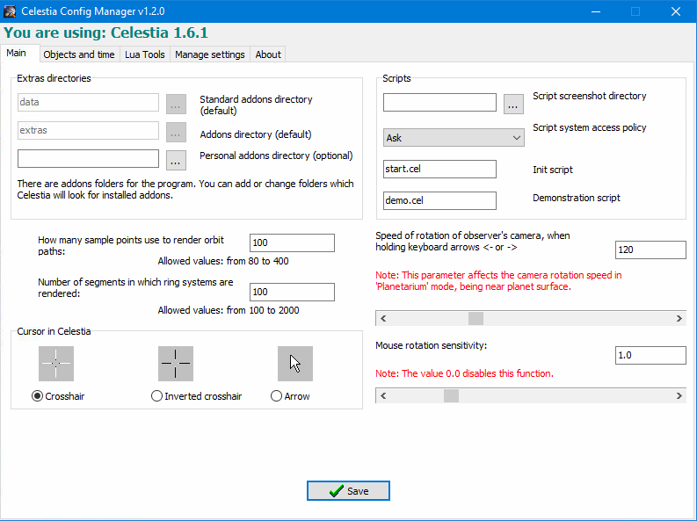Viewport: 697px width, 521px height.
Task: Focus the Personal addons directory field
Action: (88, 158)
